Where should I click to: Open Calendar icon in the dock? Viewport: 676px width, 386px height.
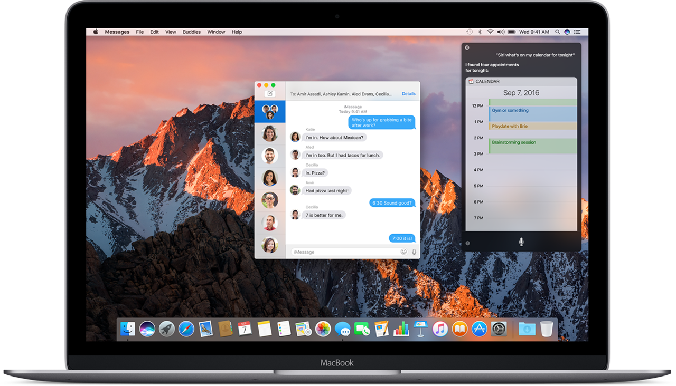click(x=245, y=329)
